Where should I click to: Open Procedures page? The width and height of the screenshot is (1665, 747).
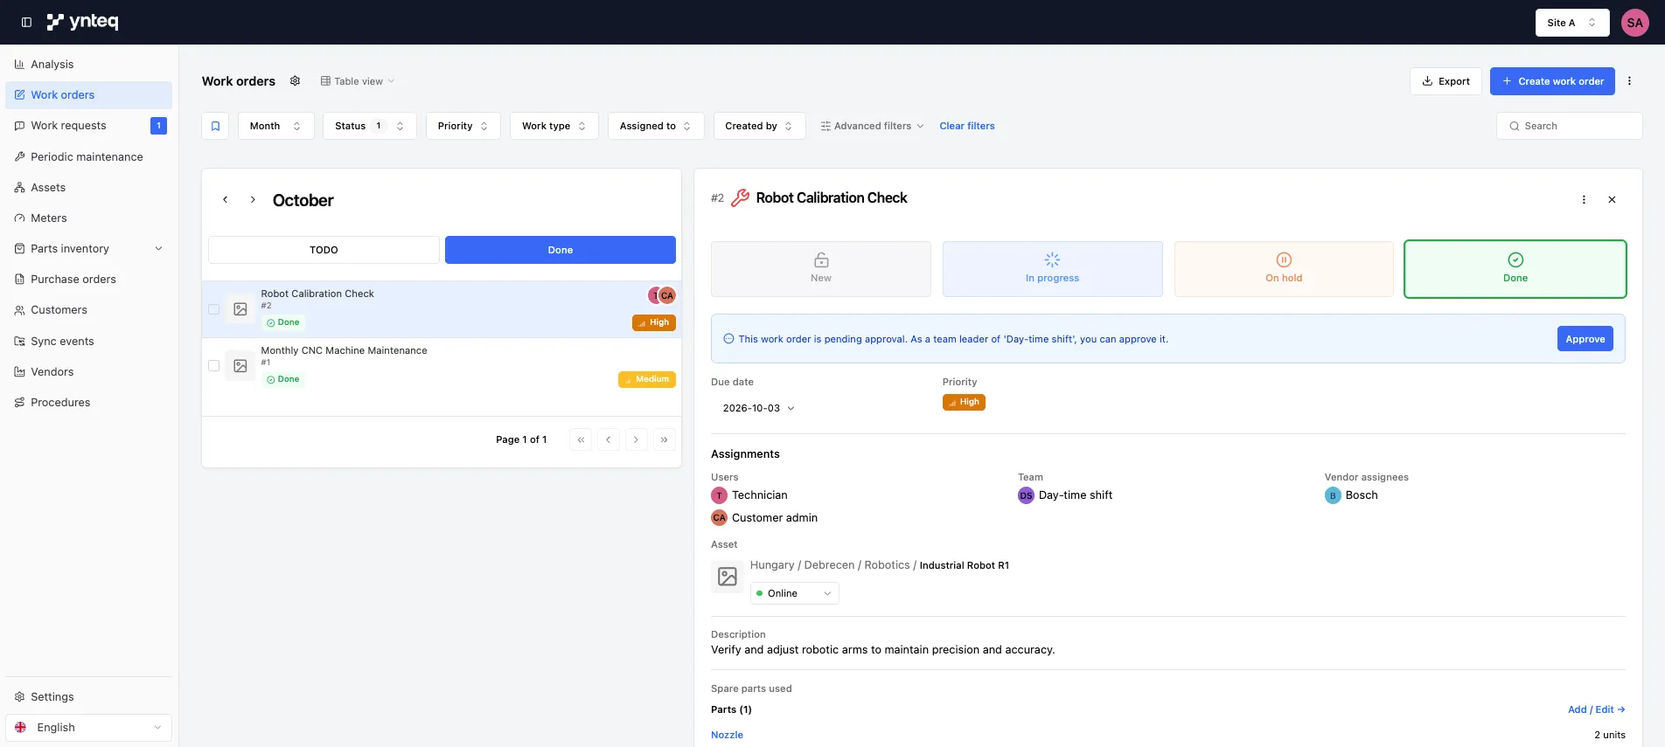88,402
